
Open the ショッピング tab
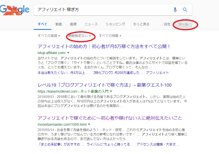click(115, 24)
